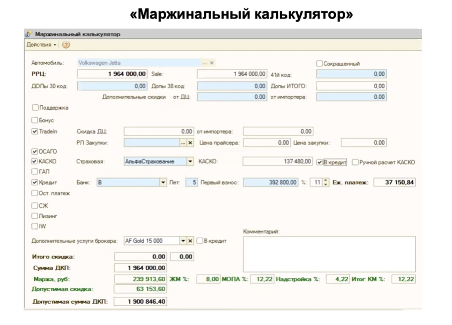Click the Допустимая скидка field
This screenshot has width=452, height=325.
(x=140, y=289)
